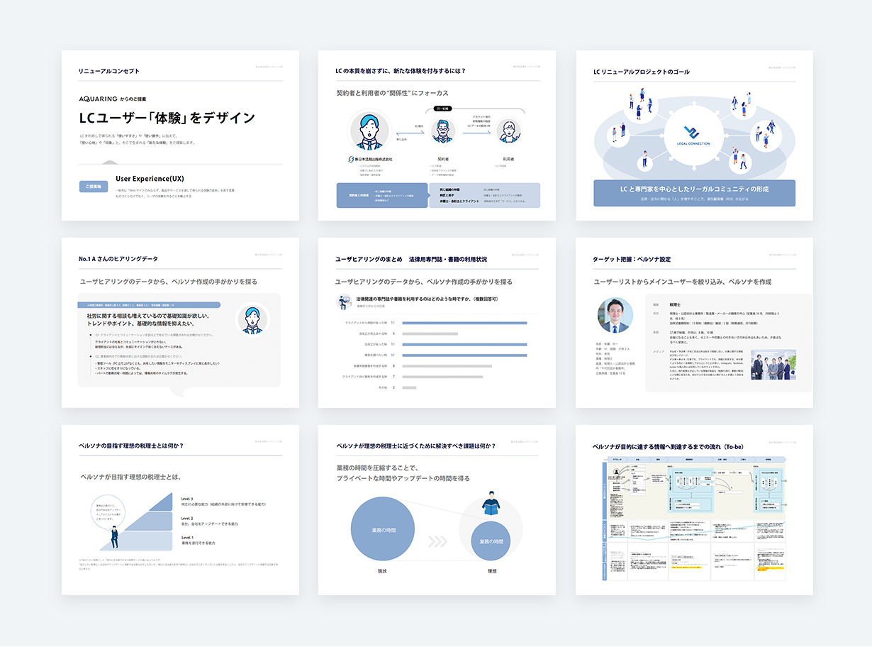Select the dark blue 契約者と利用者 arrow box
Screen dimensions: 872x647
(x=381, y=195)
